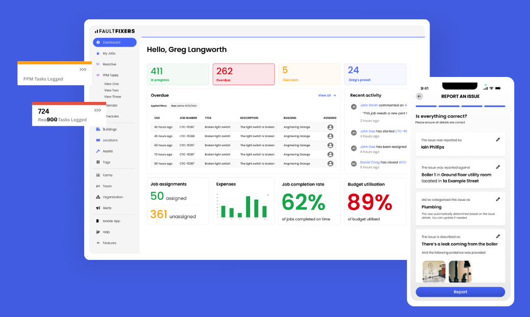Click the Tags sidebar icon

click(x=98, y=162)
